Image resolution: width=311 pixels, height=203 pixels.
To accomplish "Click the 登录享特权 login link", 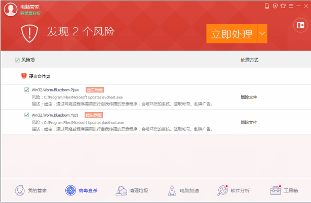I will [x=30, y=14].
